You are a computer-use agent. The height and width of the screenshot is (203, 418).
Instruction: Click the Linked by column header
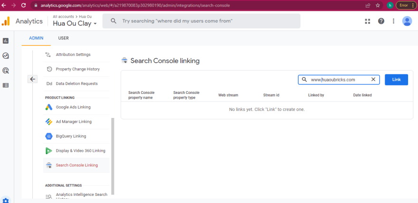[x=316, y=95]
